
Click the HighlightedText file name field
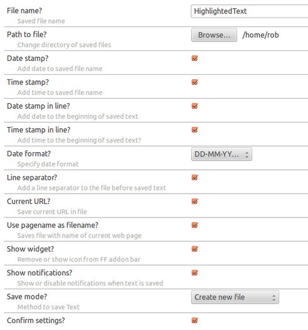(x=250, y=11)
